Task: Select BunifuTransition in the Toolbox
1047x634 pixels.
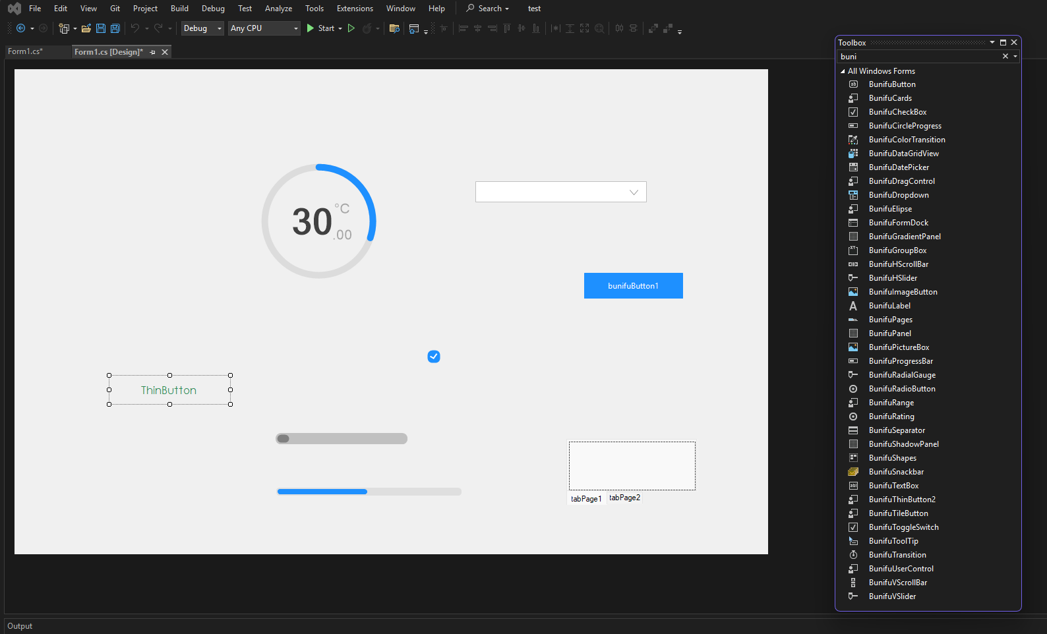Action: pyautogui.click(x=897, y=555)
